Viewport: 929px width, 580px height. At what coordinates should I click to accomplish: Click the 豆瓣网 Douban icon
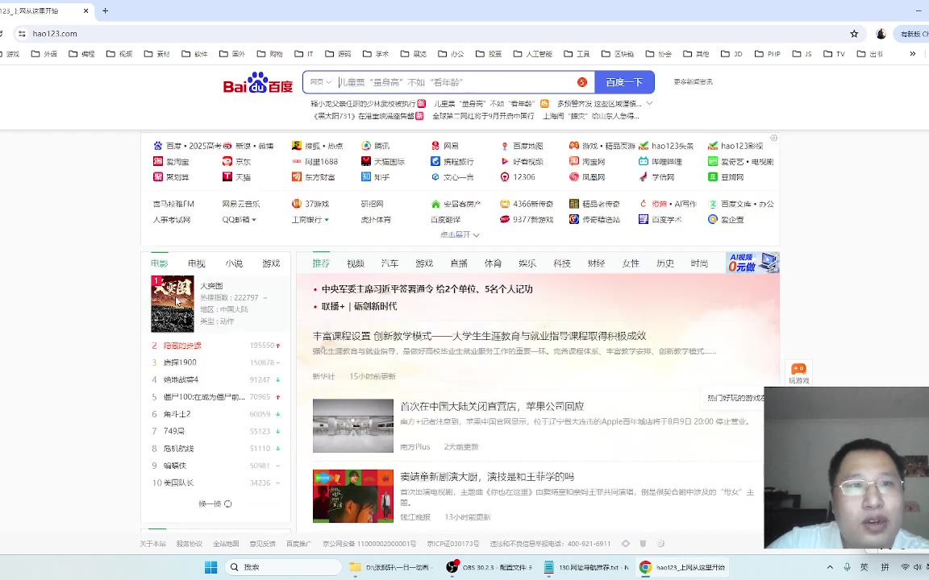point(713,176)
